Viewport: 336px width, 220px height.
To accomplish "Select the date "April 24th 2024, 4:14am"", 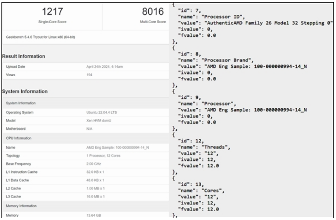I will click(x=105, y=67).
